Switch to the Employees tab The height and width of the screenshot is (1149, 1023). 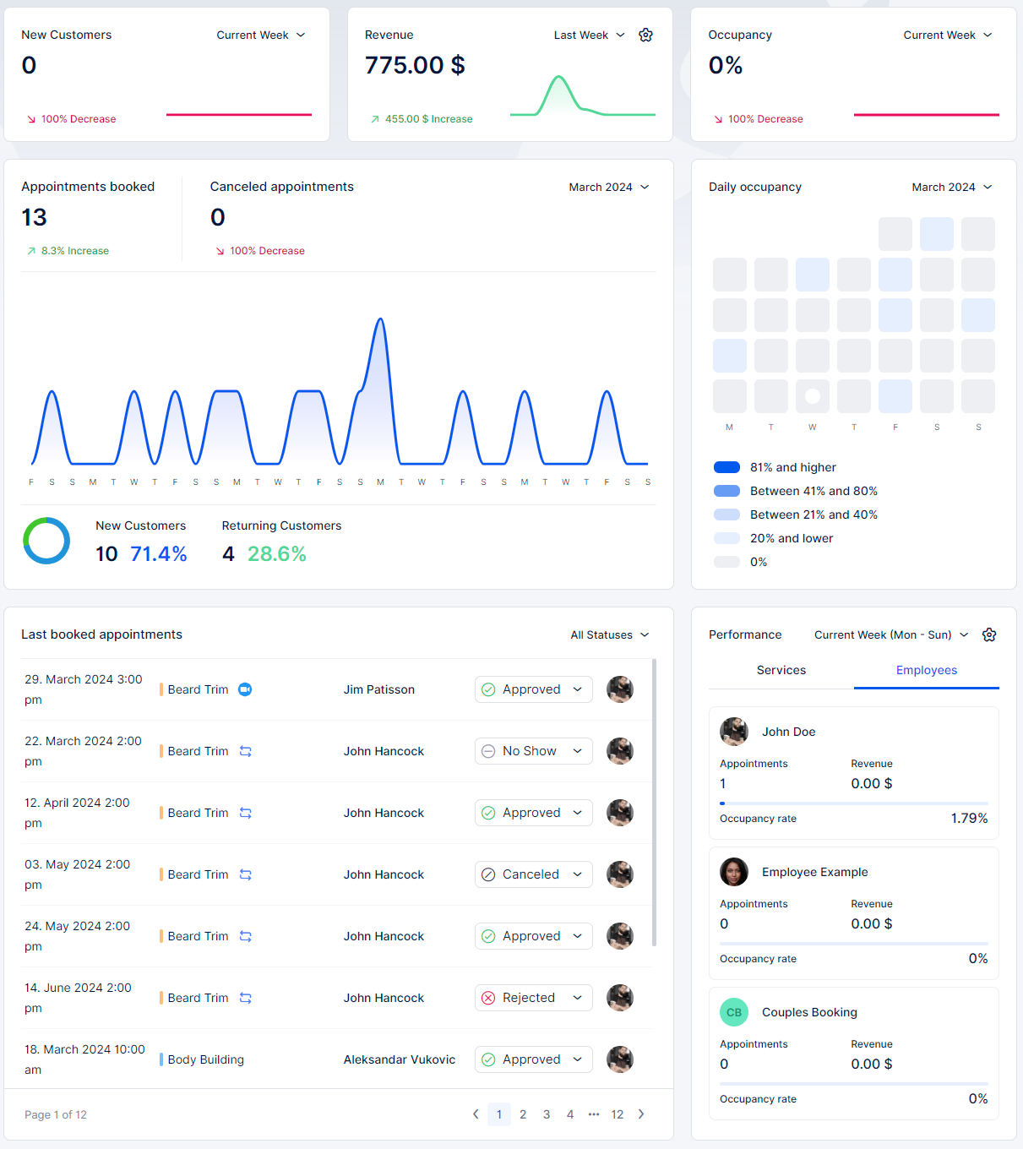(x=926, y=670)
